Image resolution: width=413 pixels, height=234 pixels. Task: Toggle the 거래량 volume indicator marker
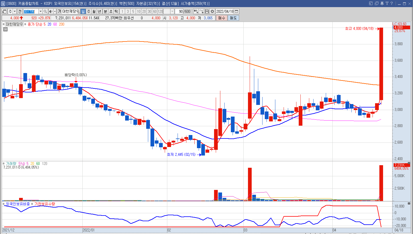tap(4, 163)
